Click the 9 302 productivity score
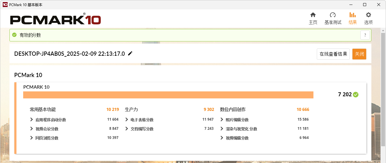The height and width of the screenshot is (163, 386). (209, 109)
